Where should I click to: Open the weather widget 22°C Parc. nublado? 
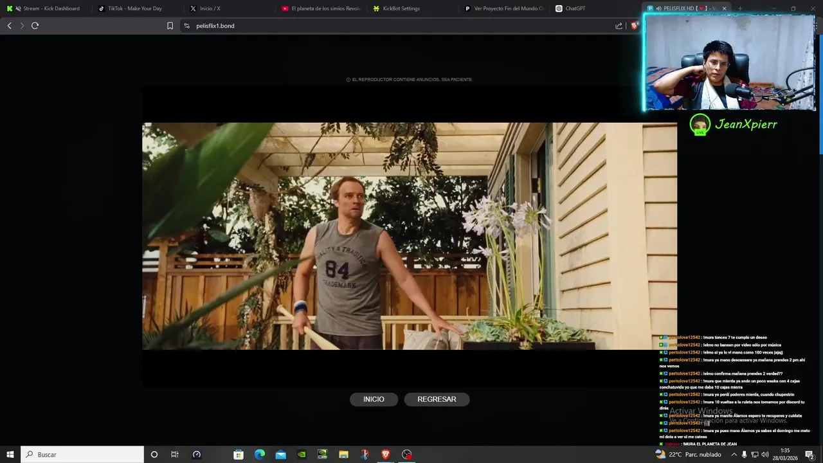point(688,455)
